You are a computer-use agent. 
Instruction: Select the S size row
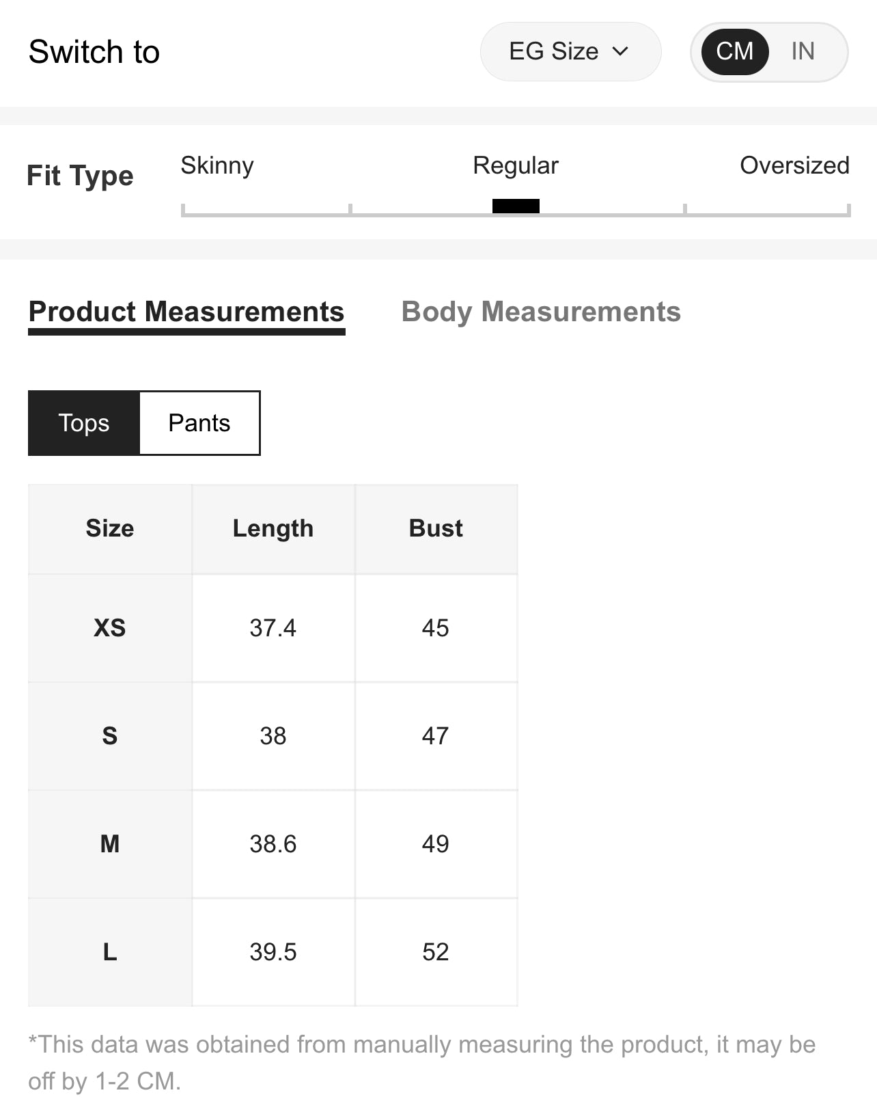click(110, 736)
